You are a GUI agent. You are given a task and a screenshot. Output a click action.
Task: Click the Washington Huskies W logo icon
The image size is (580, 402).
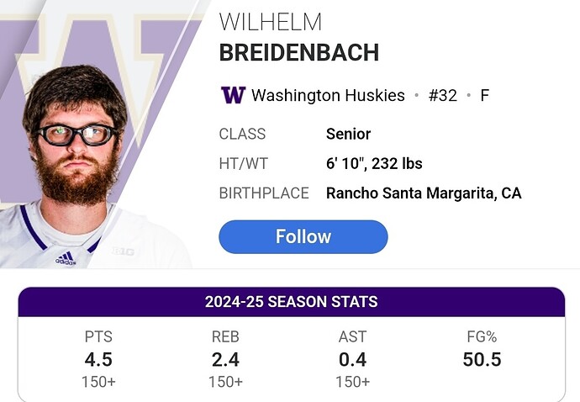tap(233, 95)
